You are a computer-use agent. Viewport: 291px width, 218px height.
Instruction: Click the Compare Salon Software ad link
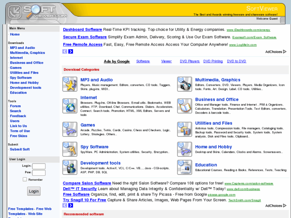point(87,183)
